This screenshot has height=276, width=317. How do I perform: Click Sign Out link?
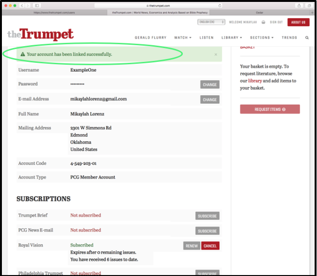[x=276, y=22]
